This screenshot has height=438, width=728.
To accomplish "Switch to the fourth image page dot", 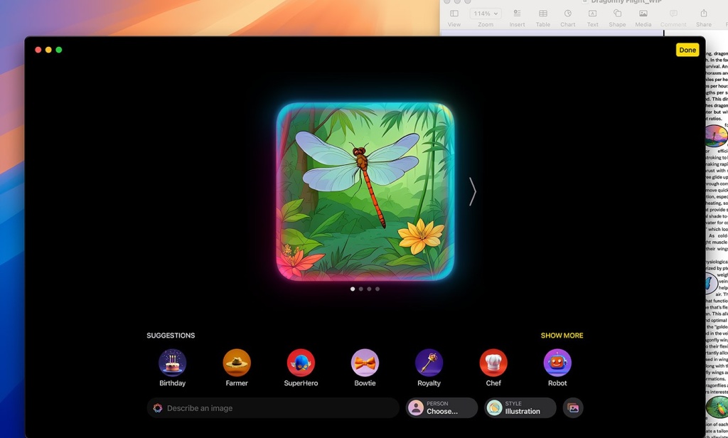I will pos(378,289).
